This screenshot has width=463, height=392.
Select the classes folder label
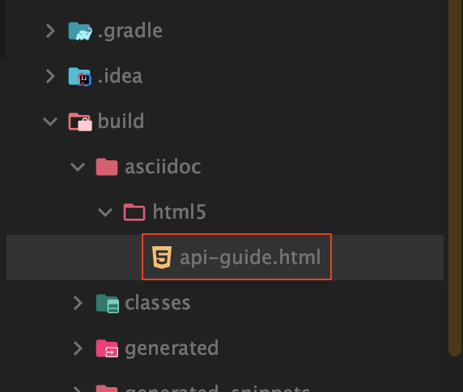pos(158,303)
